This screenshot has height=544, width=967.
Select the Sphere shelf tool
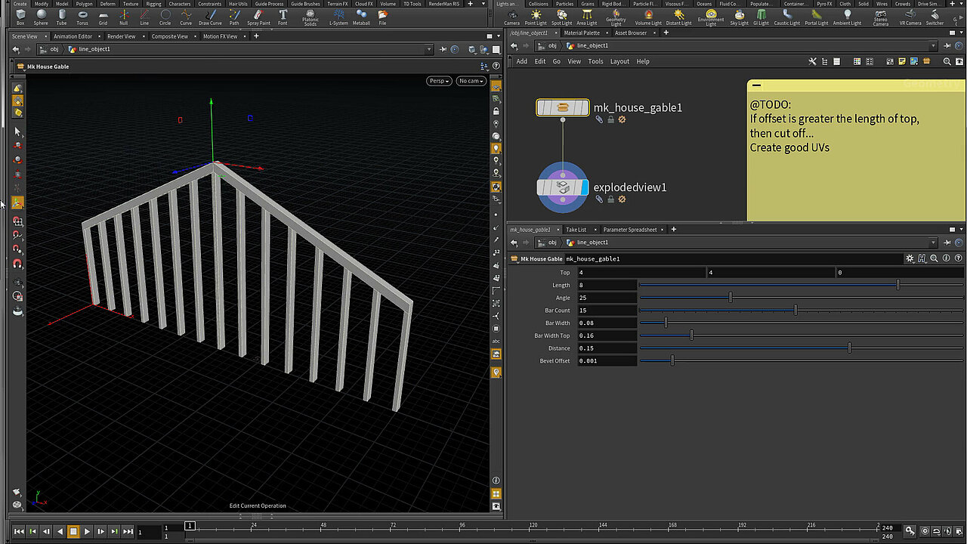tap(41, 17)
